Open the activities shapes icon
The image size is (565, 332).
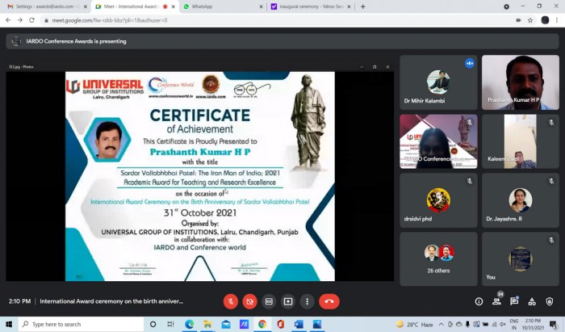coord(532,301)
